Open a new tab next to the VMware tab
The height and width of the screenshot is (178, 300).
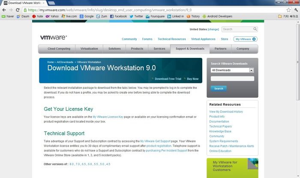(x=51, y=3)
